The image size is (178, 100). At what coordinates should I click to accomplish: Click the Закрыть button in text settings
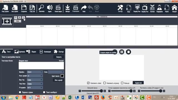tap(59, 57)
